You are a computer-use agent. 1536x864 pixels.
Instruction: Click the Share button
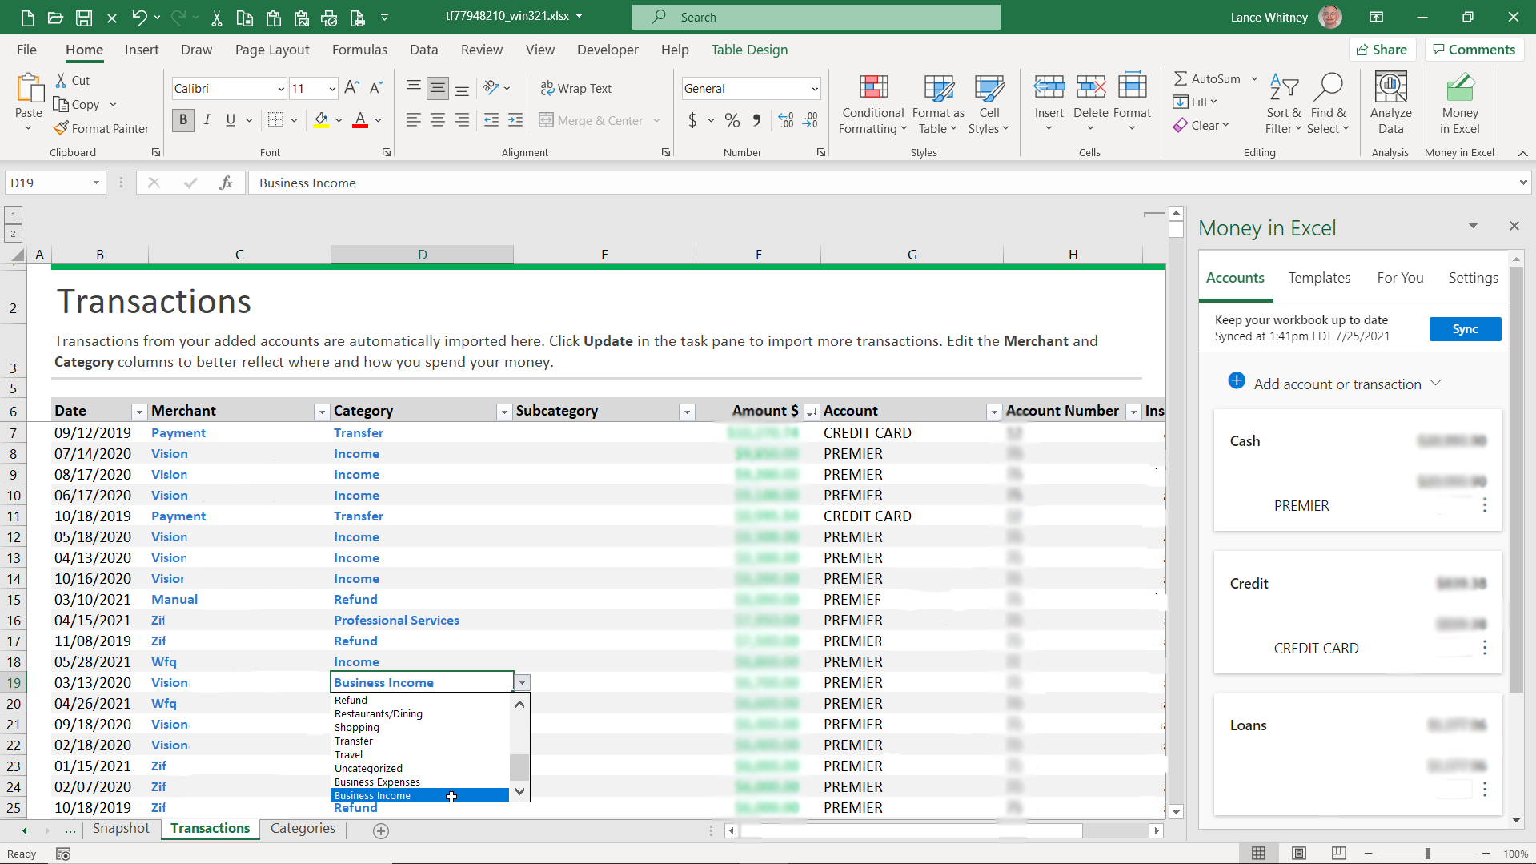point(1382,50)
